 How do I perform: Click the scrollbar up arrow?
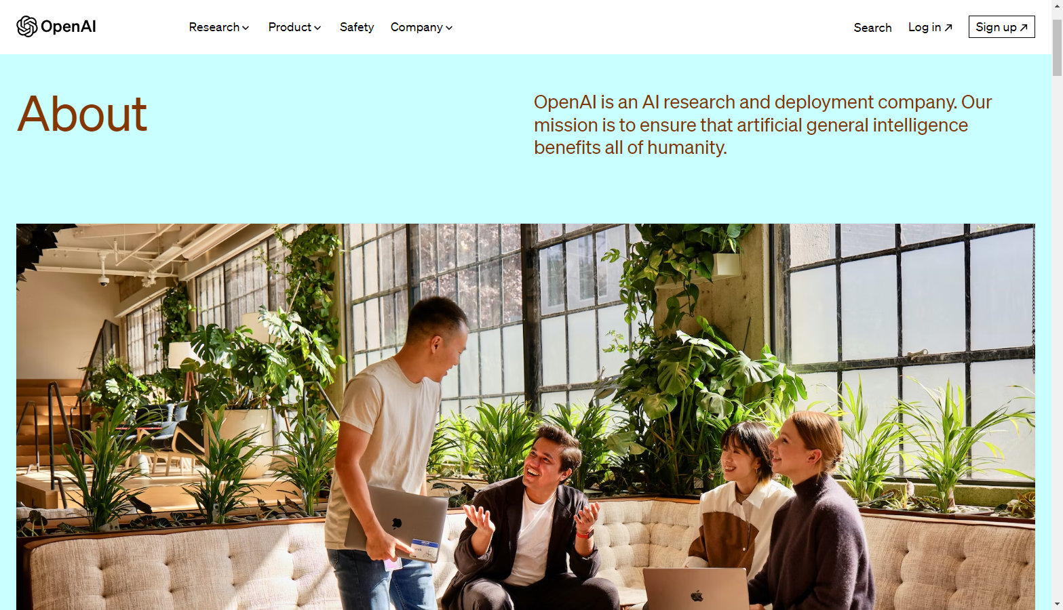point(1057,5)
